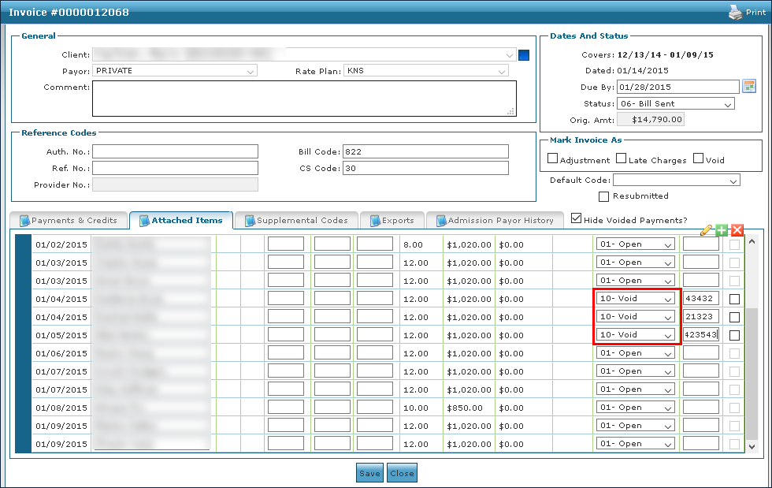Click the red X delete item icon

click(737, 230)
